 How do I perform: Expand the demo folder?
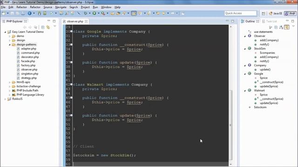tap(9, 36)
